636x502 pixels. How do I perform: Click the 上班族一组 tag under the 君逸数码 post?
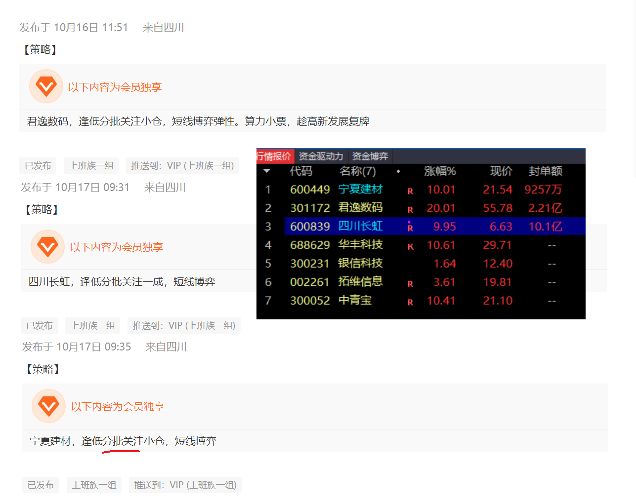tap(91, 166)
